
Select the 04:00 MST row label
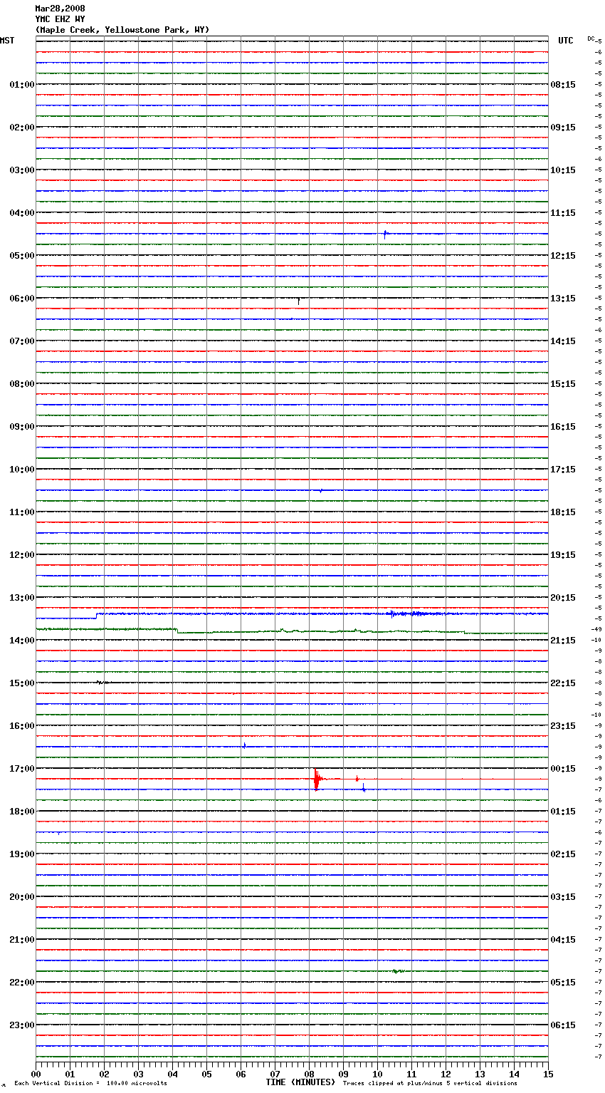click(22, 213)
